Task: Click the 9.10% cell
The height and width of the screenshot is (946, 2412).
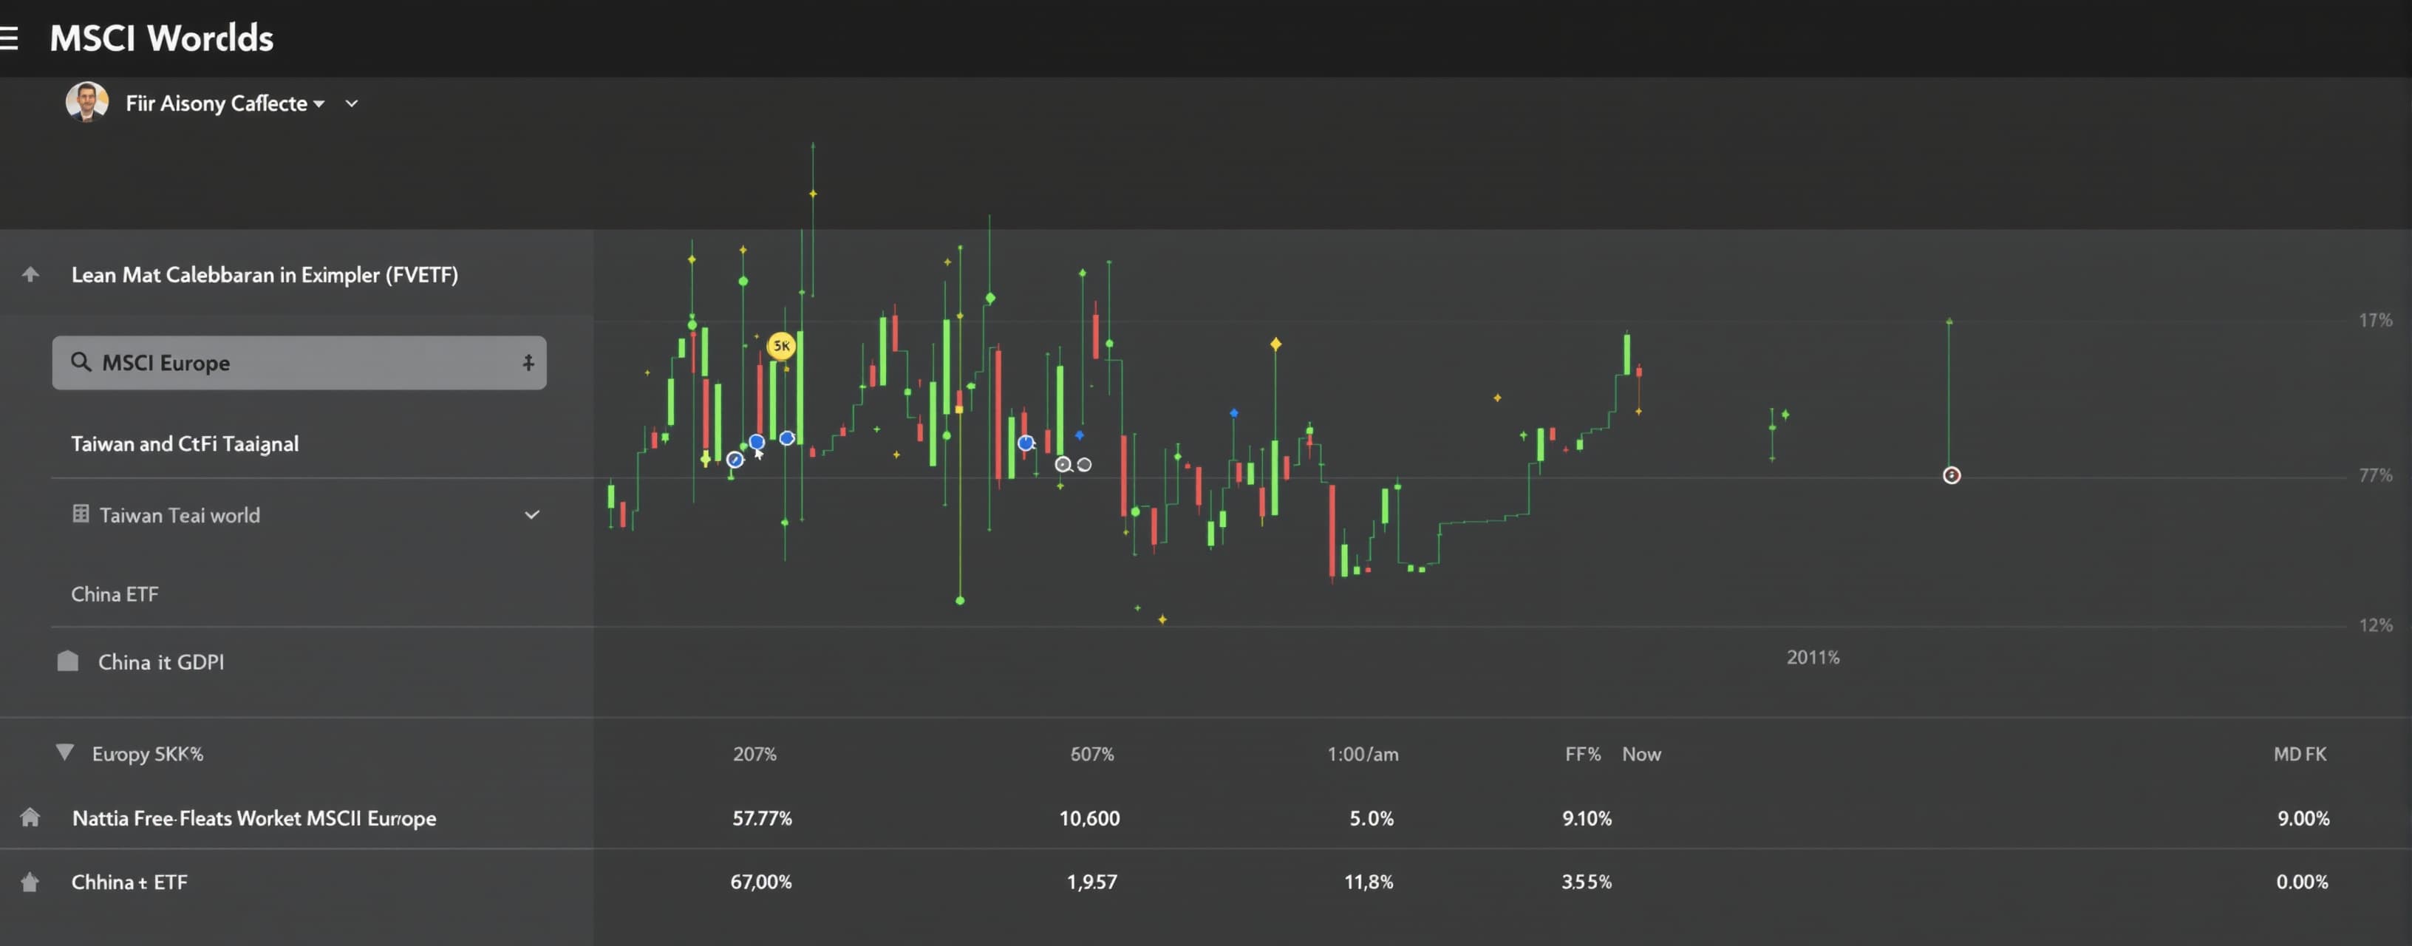Action: (x=1586, y=819)
